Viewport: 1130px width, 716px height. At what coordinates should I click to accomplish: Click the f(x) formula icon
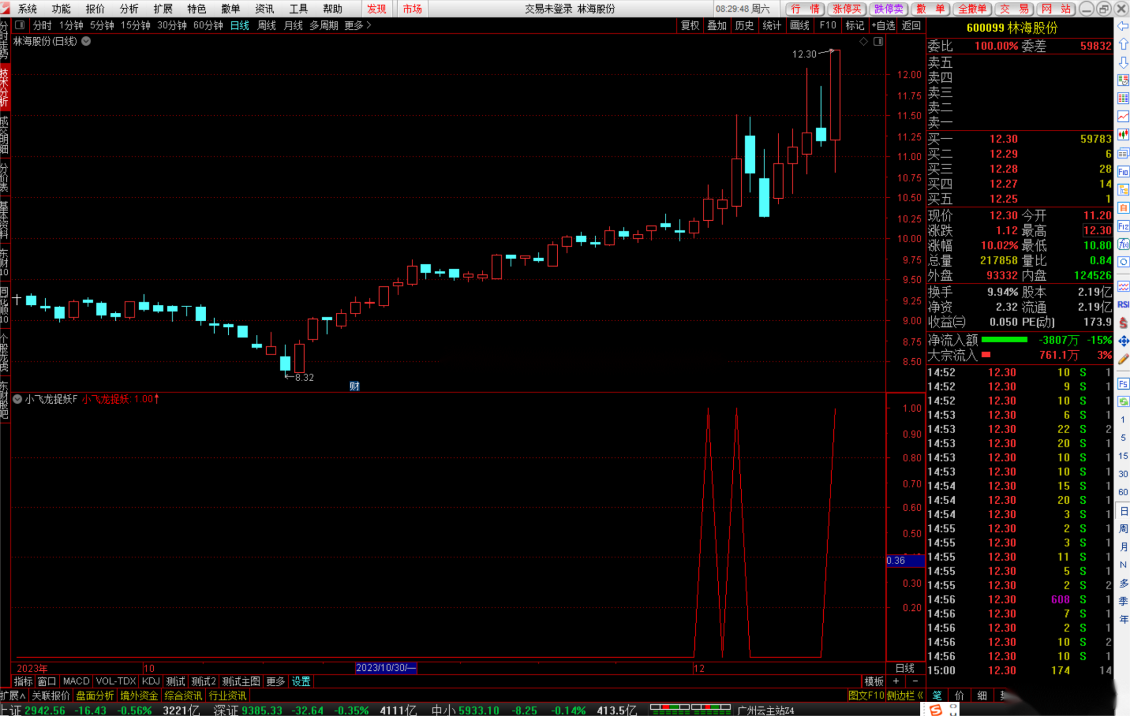pos(1123,244)
